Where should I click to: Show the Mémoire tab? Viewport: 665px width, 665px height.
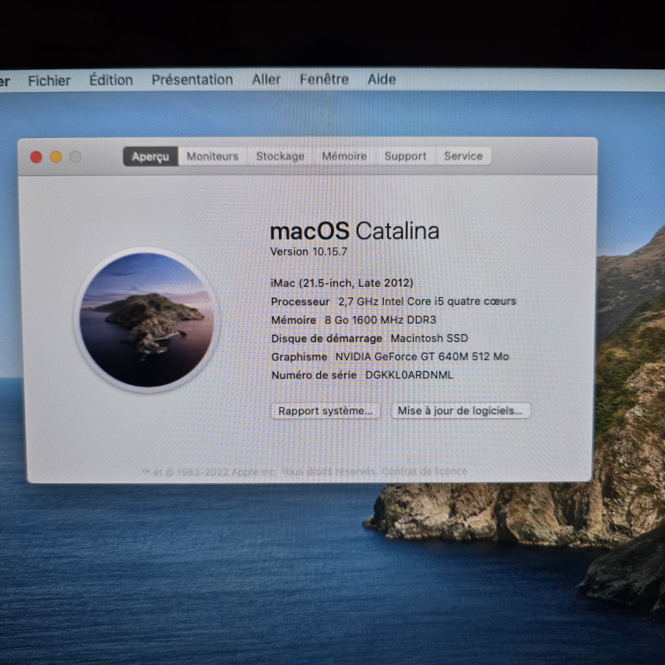[344, 157]
